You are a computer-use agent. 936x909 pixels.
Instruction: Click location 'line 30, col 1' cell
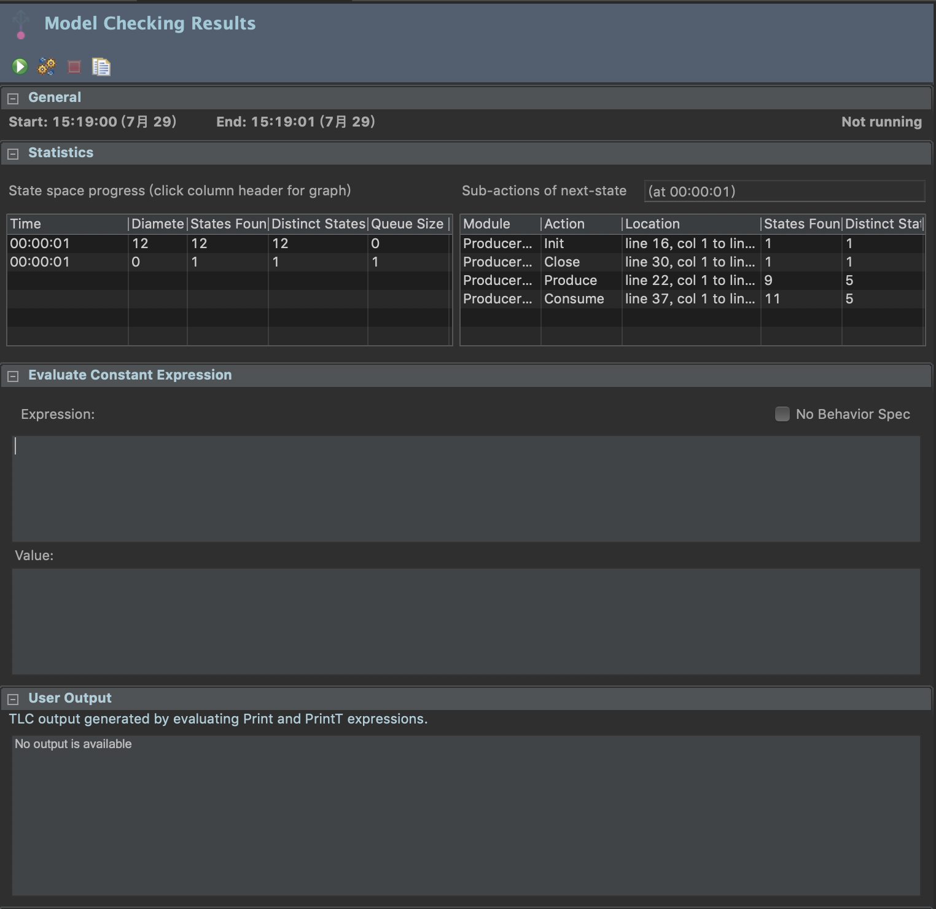click(690, 262)
